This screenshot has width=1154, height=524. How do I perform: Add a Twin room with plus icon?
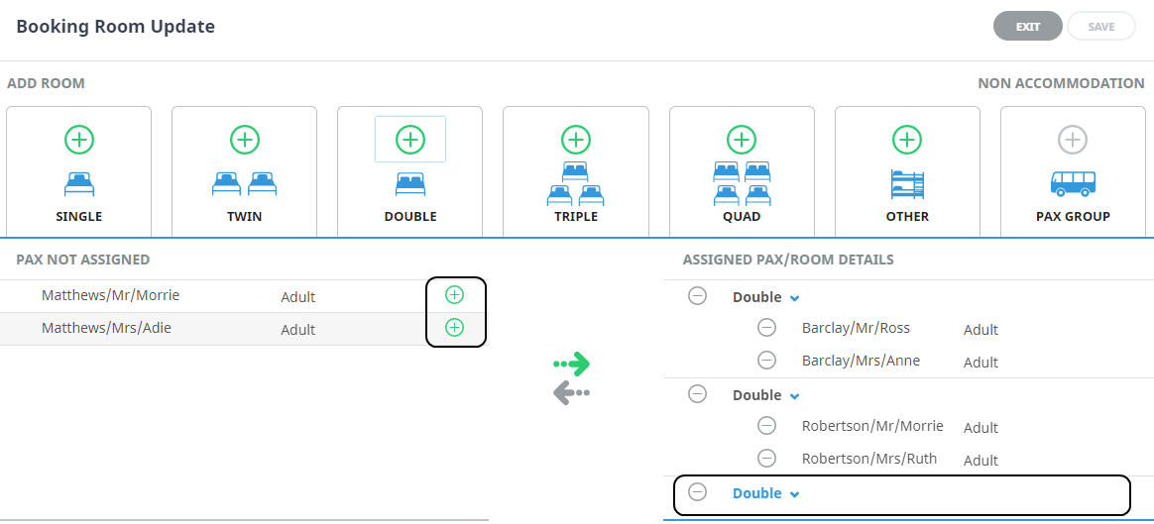(245, 140)
